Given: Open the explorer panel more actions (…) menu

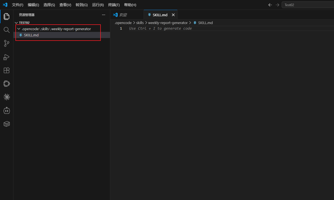Looking at the screenshot, I should (104, 15).
